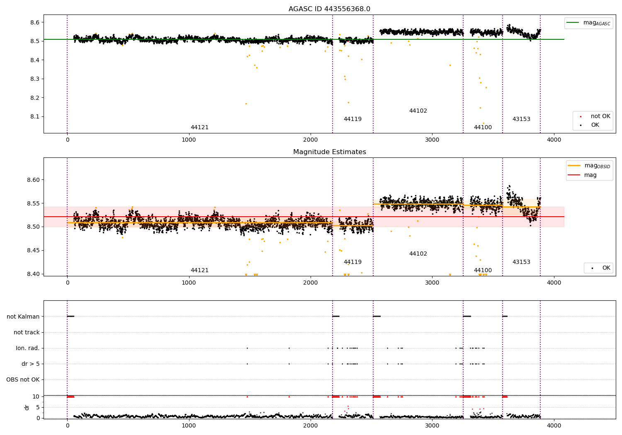Click obsid label 44100 in Magnitude Estimates plot
Screen dimensions: 622x435
click(x=483, y=270)
